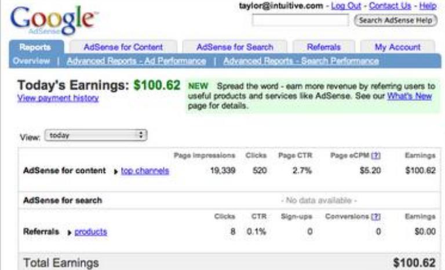Open the Contact Us link
This screenshot has width=445, height=270.
click(390, 6)
